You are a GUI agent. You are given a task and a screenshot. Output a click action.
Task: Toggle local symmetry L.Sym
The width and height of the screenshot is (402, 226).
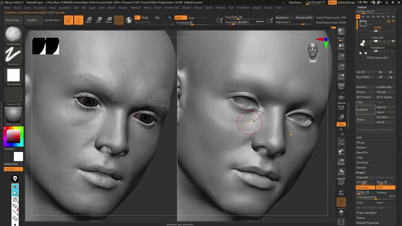[341, 107]
